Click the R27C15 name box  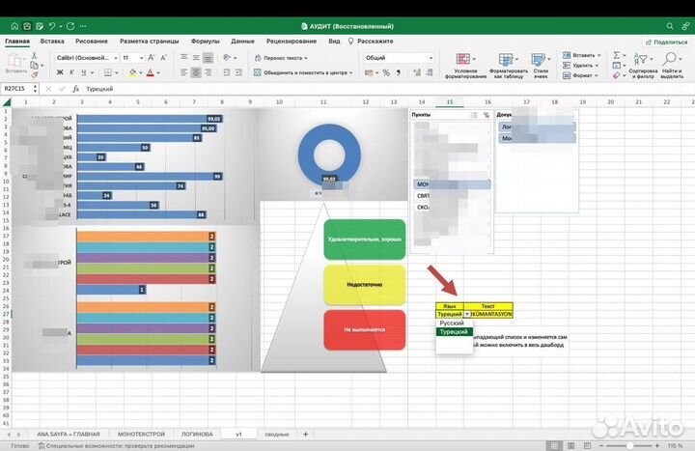click(x=17, y=89)
